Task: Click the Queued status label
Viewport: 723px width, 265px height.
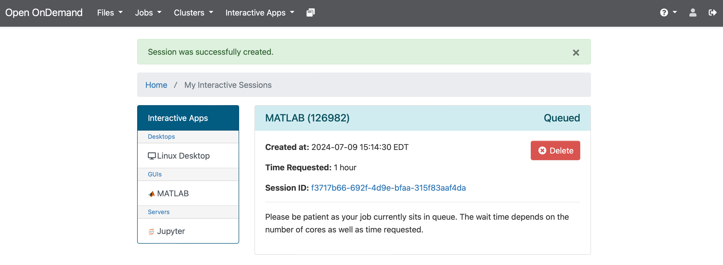Action: coord(562,118)
